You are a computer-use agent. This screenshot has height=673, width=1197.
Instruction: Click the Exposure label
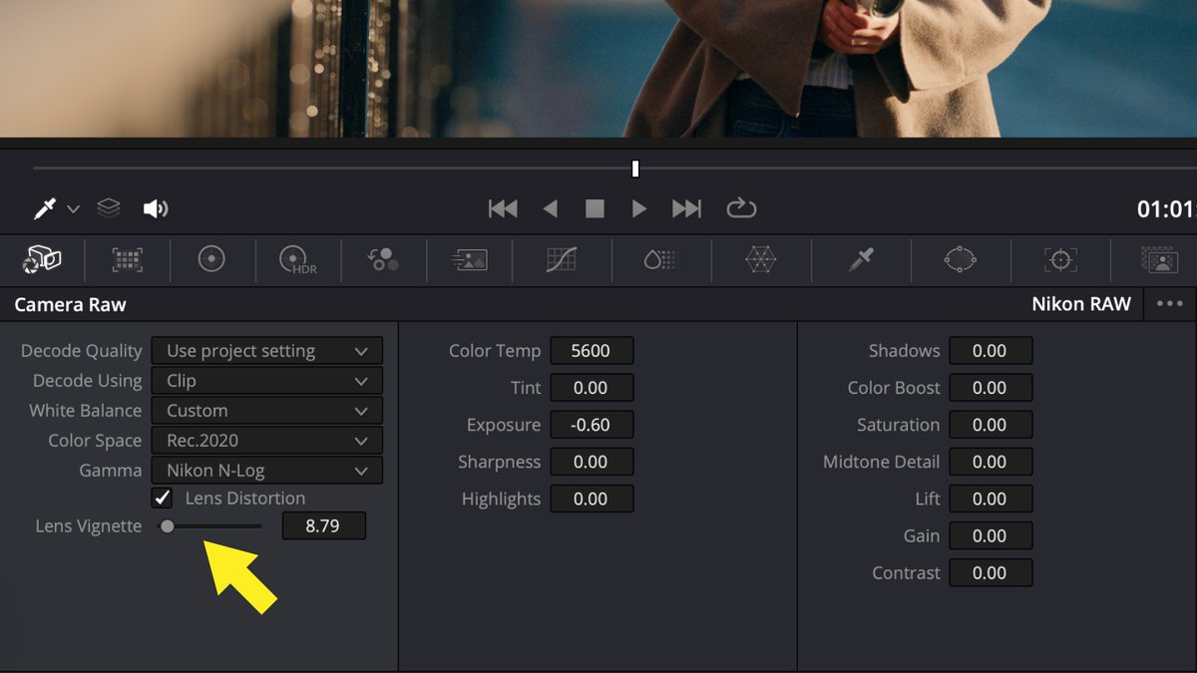(x=504, y=425)
